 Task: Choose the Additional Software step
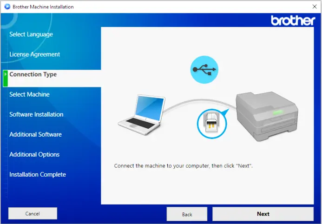(35, 134)
